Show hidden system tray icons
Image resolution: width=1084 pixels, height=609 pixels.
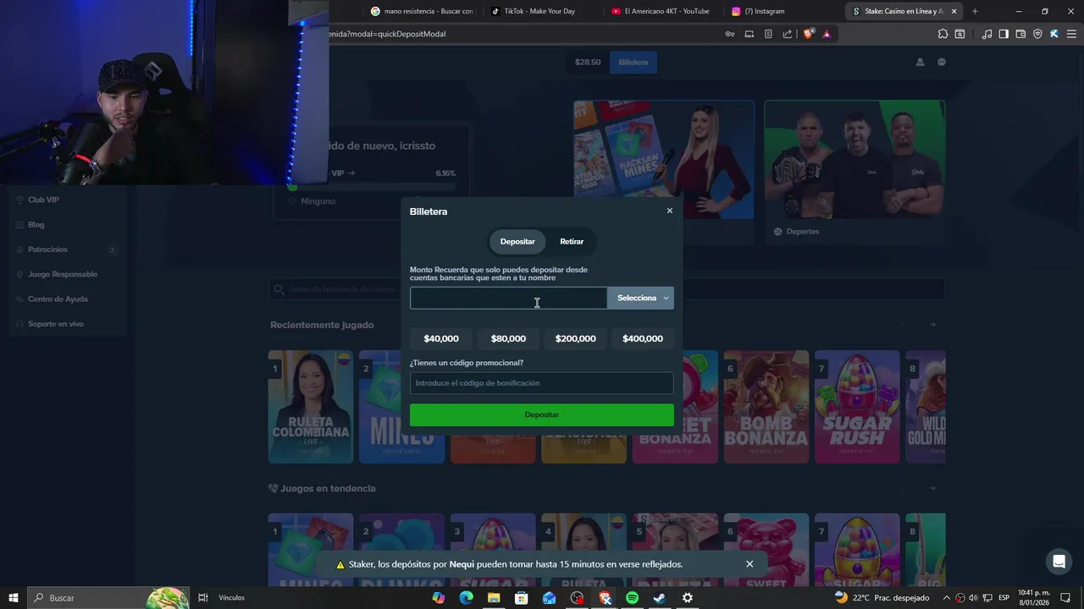tap(947, 598)
